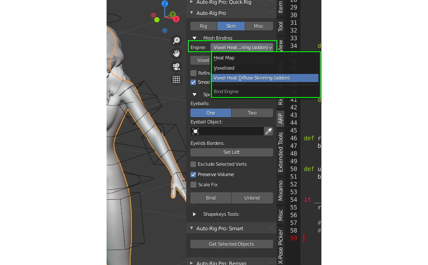Click object icon in Eyeball Object field

[196, 131]
